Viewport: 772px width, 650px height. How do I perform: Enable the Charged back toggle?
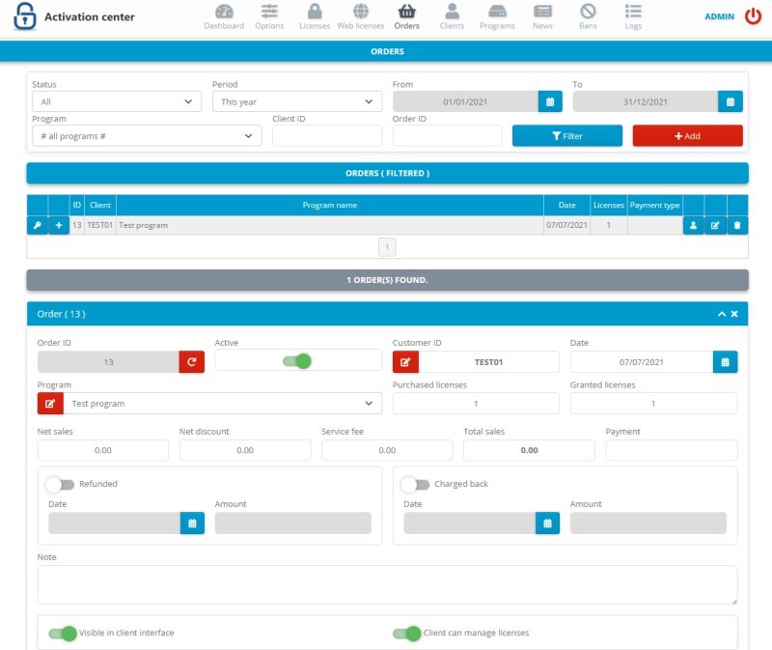415,485
